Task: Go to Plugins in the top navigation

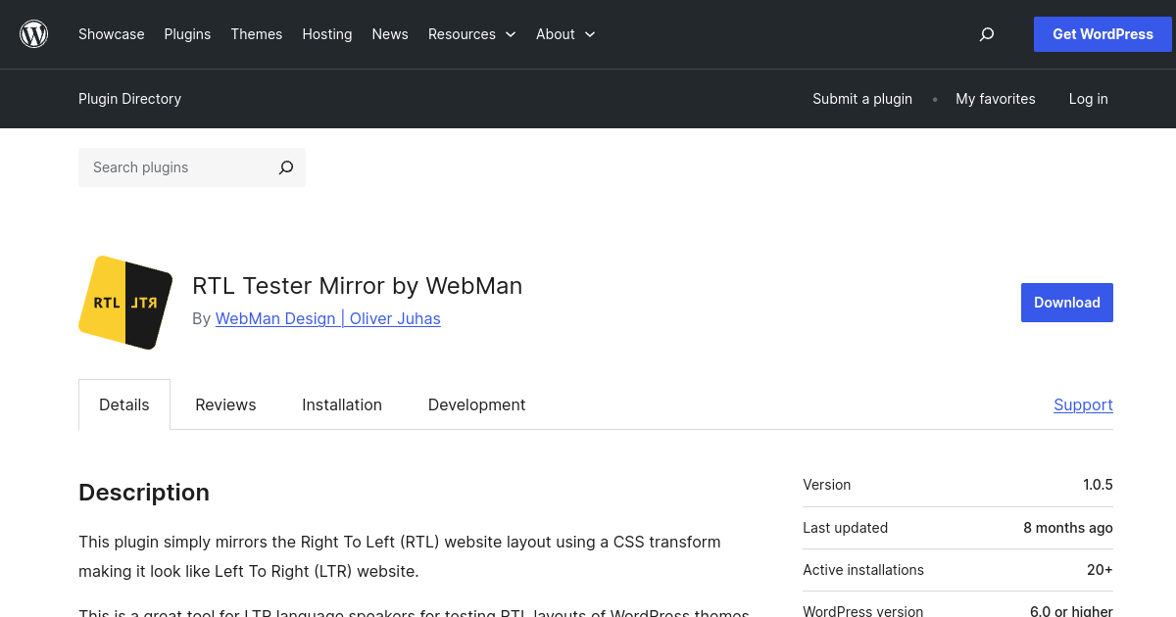Action: click(187, 34)
